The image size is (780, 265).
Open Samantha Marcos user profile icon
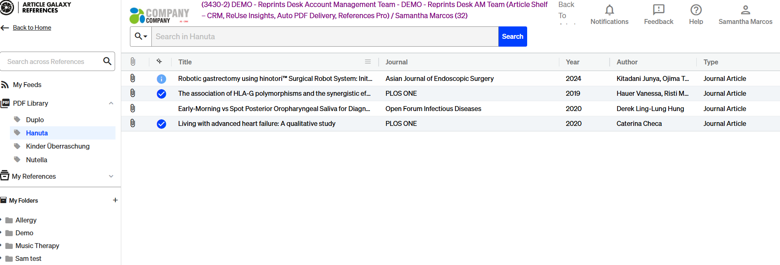point(745,10)
